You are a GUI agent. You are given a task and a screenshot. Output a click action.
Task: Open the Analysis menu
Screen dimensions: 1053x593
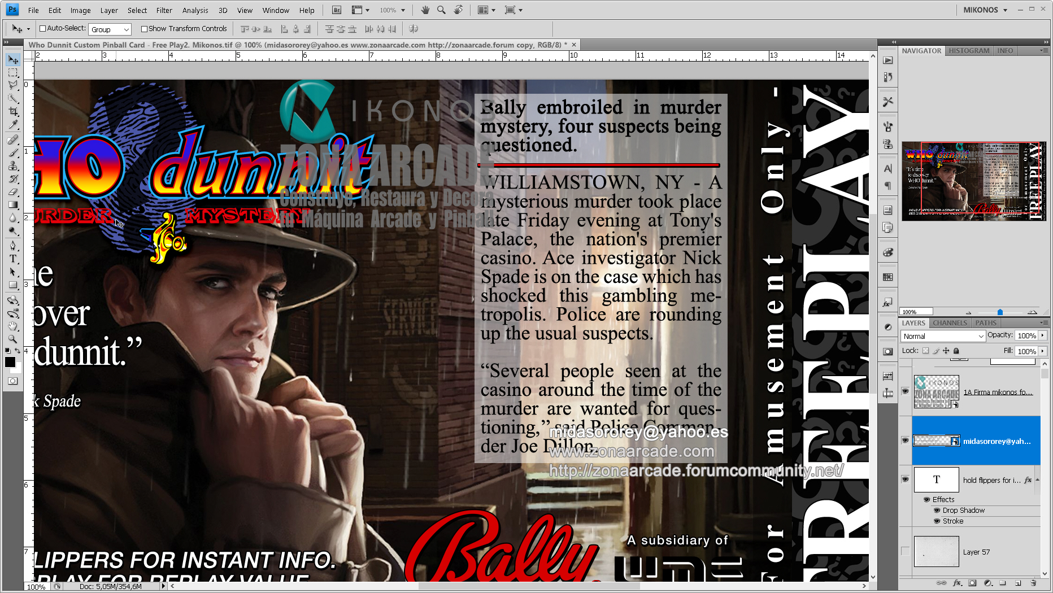(x=195, y=10)
